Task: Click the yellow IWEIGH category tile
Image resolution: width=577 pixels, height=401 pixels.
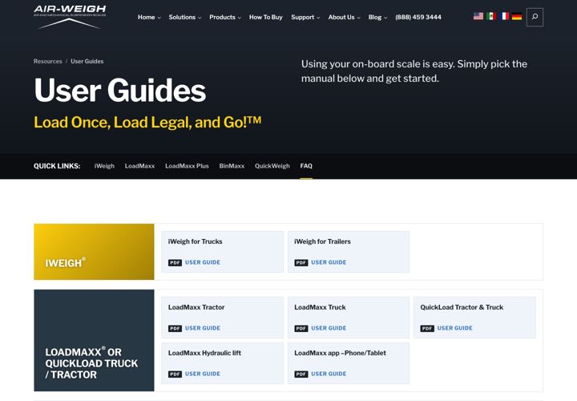Action: (x=94, y=252)
